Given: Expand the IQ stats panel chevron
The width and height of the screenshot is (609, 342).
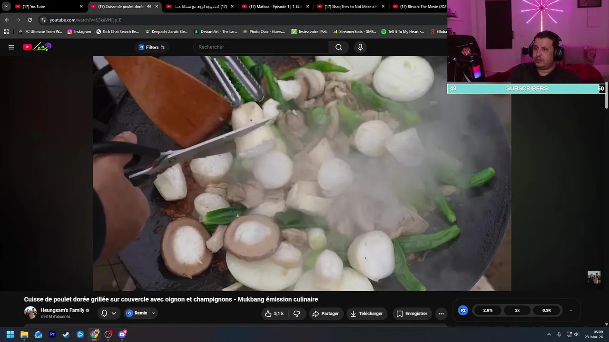Looking at the screenshot, I should [x=571, y=310].
